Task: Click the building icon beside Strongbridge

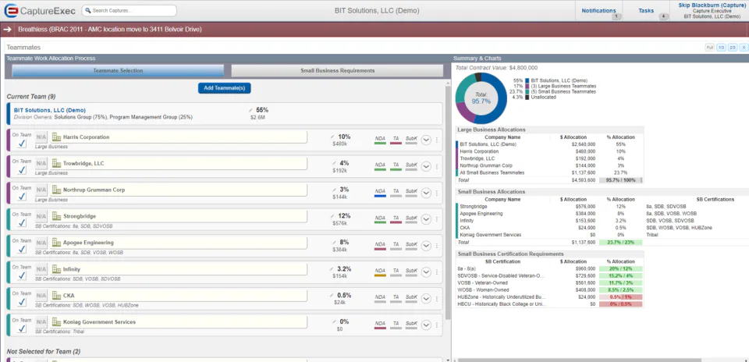Action: point(56,216)
